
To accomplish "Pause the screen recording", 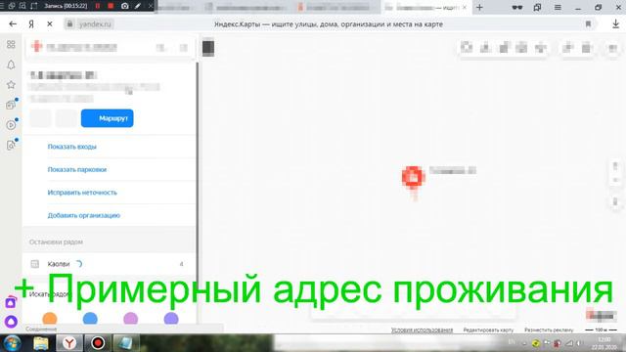I will 98,6.
